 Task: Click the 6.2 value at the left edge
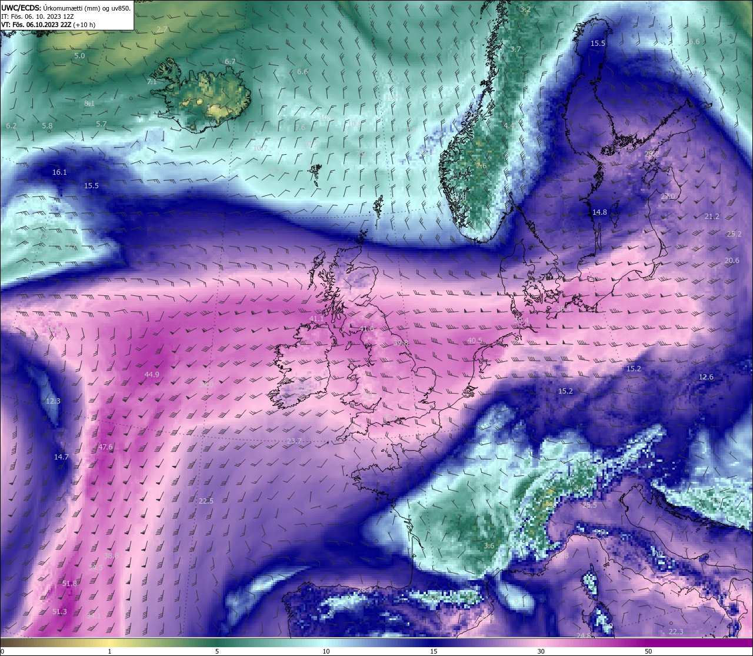pos(11,126)
